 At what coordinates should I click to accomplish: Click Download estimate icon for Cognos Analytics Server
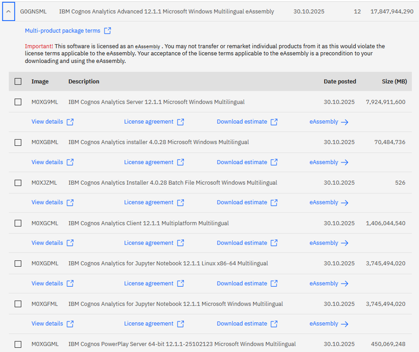[274, 122]
